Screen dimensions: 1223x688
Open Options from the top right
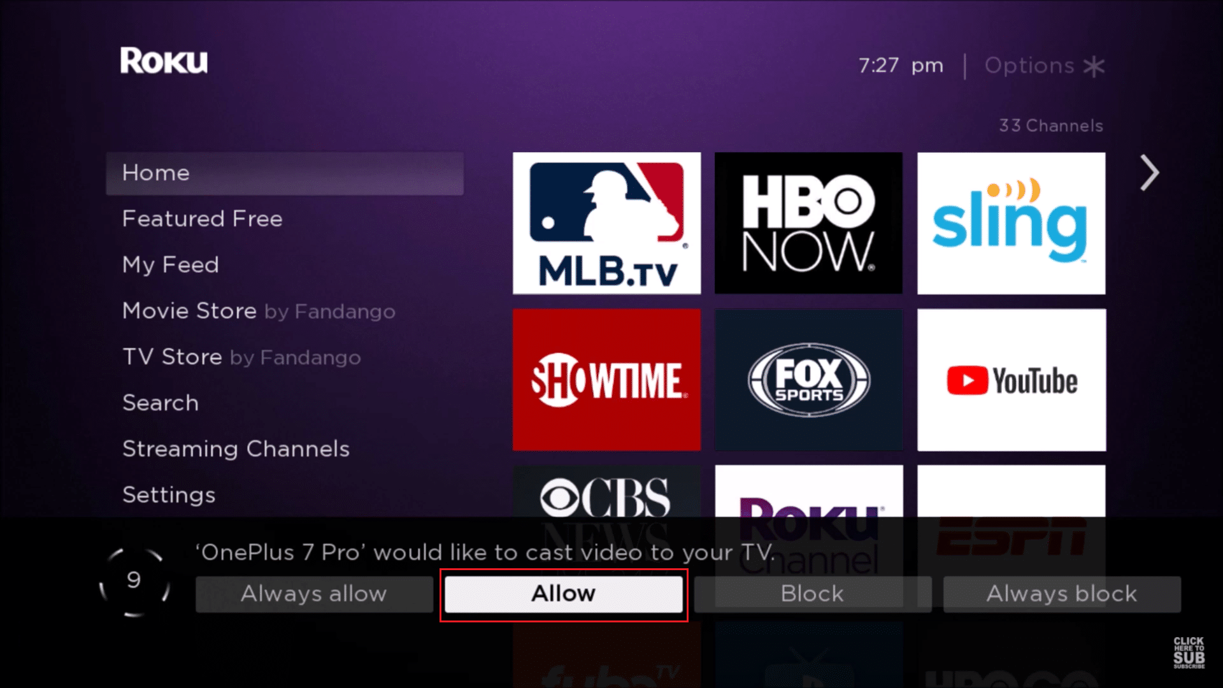click(1041, 65)
